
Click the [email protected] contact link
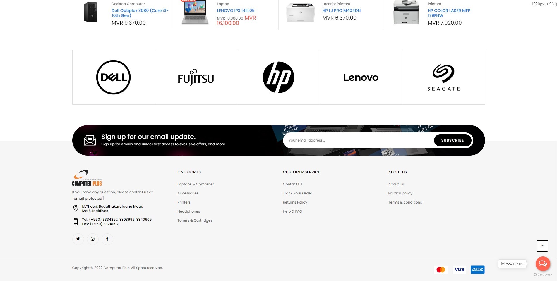click(88, 199)
